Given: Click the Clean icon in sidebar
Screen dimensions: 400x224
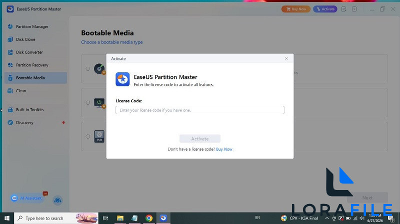Looking at the screenshot, I should (10, 91).
